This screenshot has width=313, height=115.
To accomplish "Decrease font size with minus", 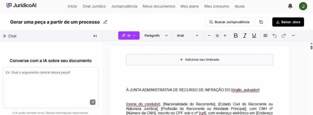I will pyautogui.click(x=209, y=36).
